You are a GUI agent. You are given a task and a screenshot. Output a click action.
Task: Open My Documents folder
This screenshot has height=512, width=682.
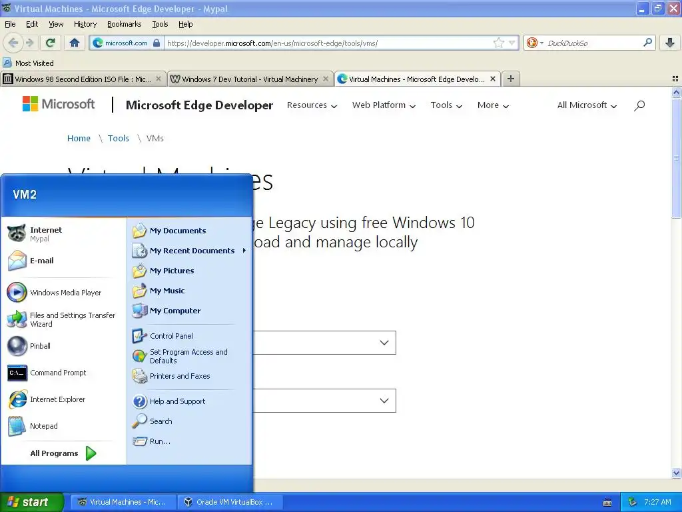(190, 231)
